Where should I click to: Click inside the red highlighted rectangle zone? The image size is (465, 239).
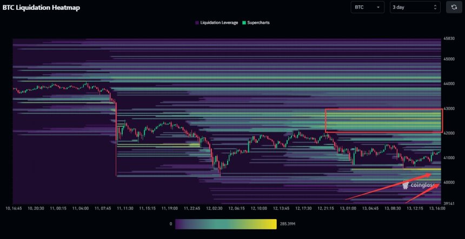(x=383, y=121)
